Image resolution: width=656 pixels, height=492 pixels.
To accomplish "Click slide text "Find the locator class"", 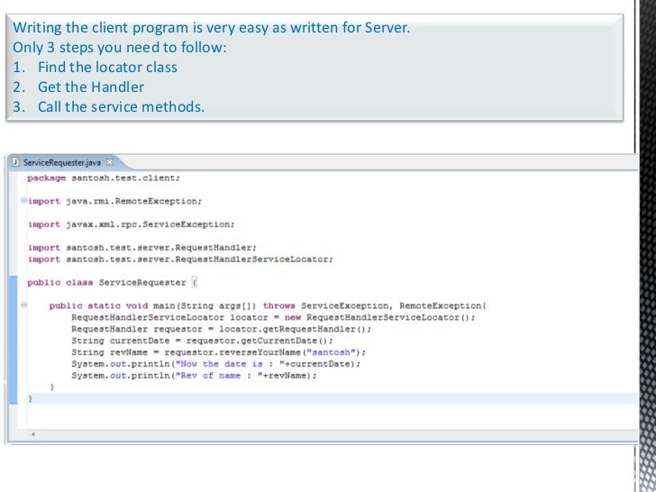I will (107, 68).
